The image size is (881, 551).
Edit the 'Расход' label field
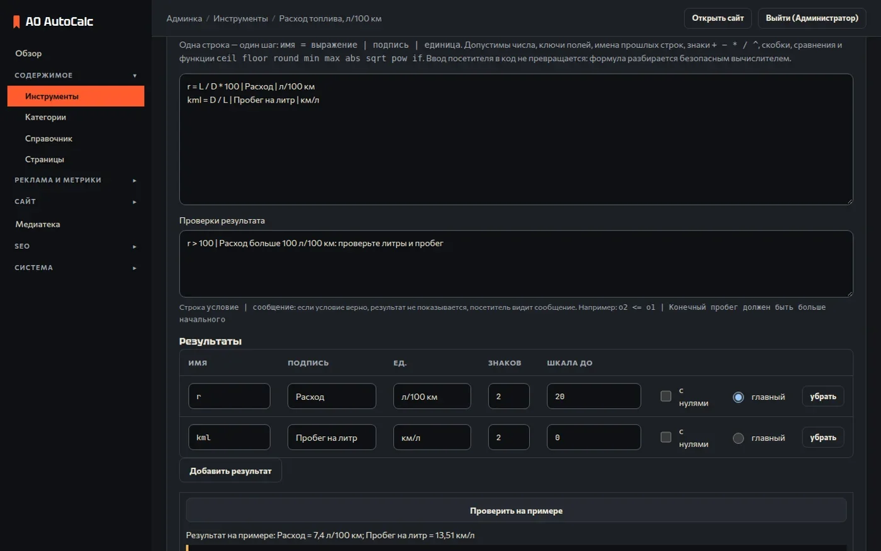pyautogui.click(x=332, y=396)
